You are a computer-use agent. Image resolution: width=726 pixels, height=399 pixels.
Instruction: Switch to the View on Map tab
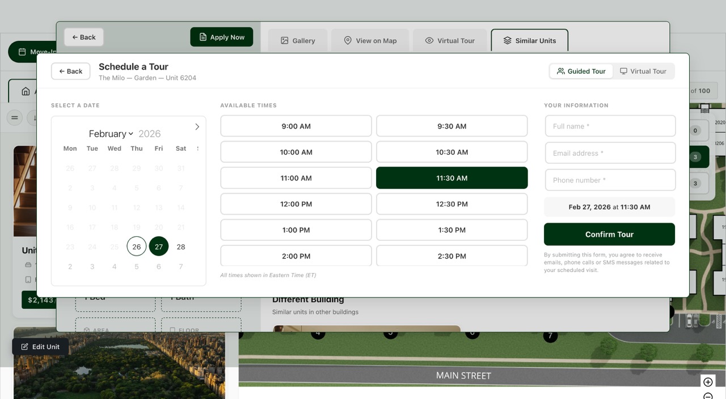(370, 40)
